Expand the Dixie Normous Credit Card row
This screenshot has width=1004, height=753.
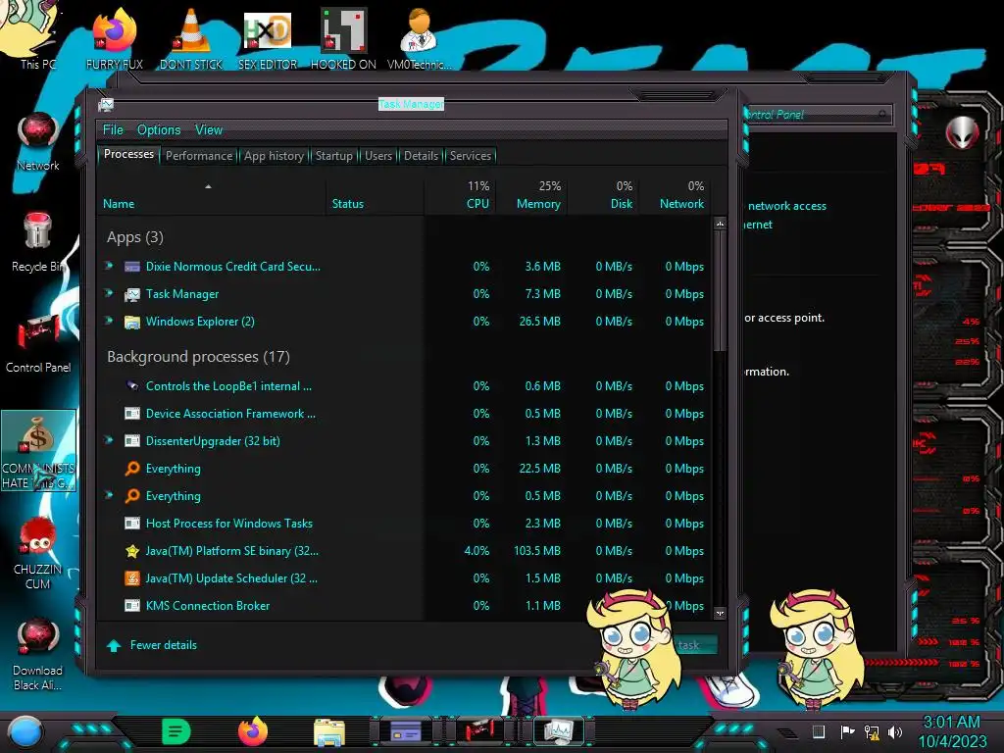(x=109, y=265)
